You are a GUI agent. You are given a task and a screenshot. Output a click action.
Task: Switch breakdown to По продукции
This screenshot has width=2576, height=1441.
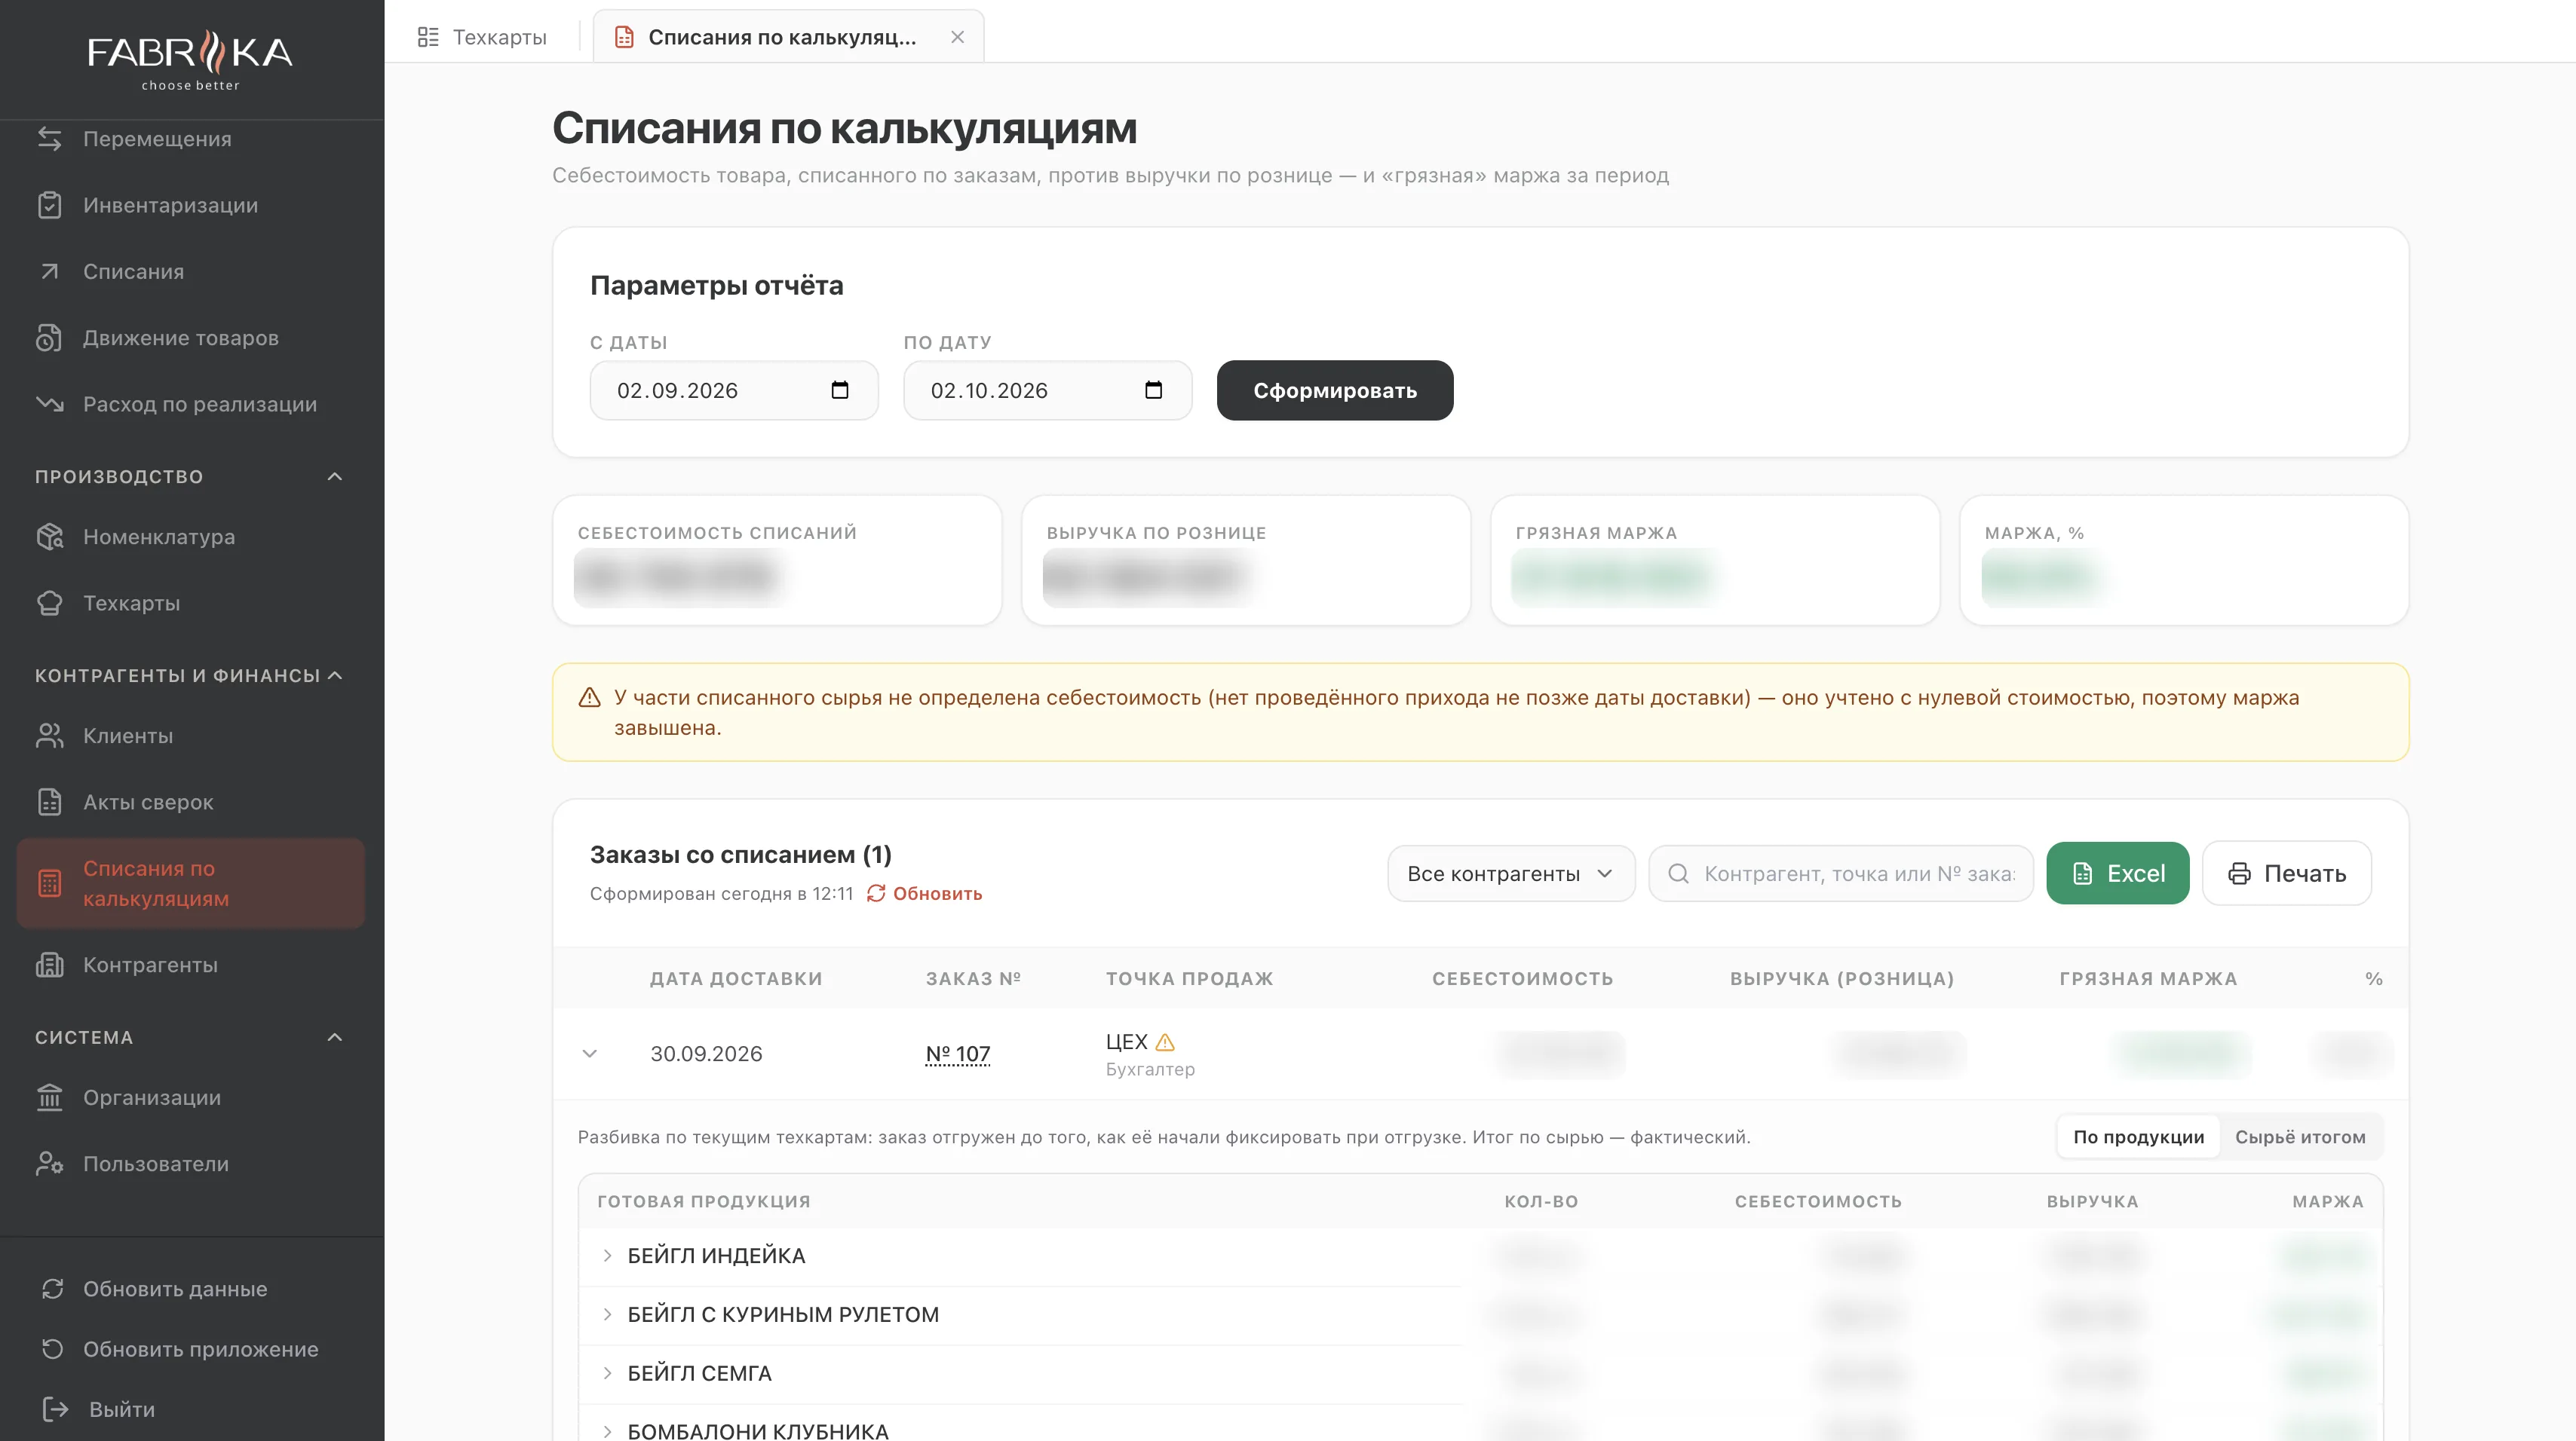[2138, 1137]
